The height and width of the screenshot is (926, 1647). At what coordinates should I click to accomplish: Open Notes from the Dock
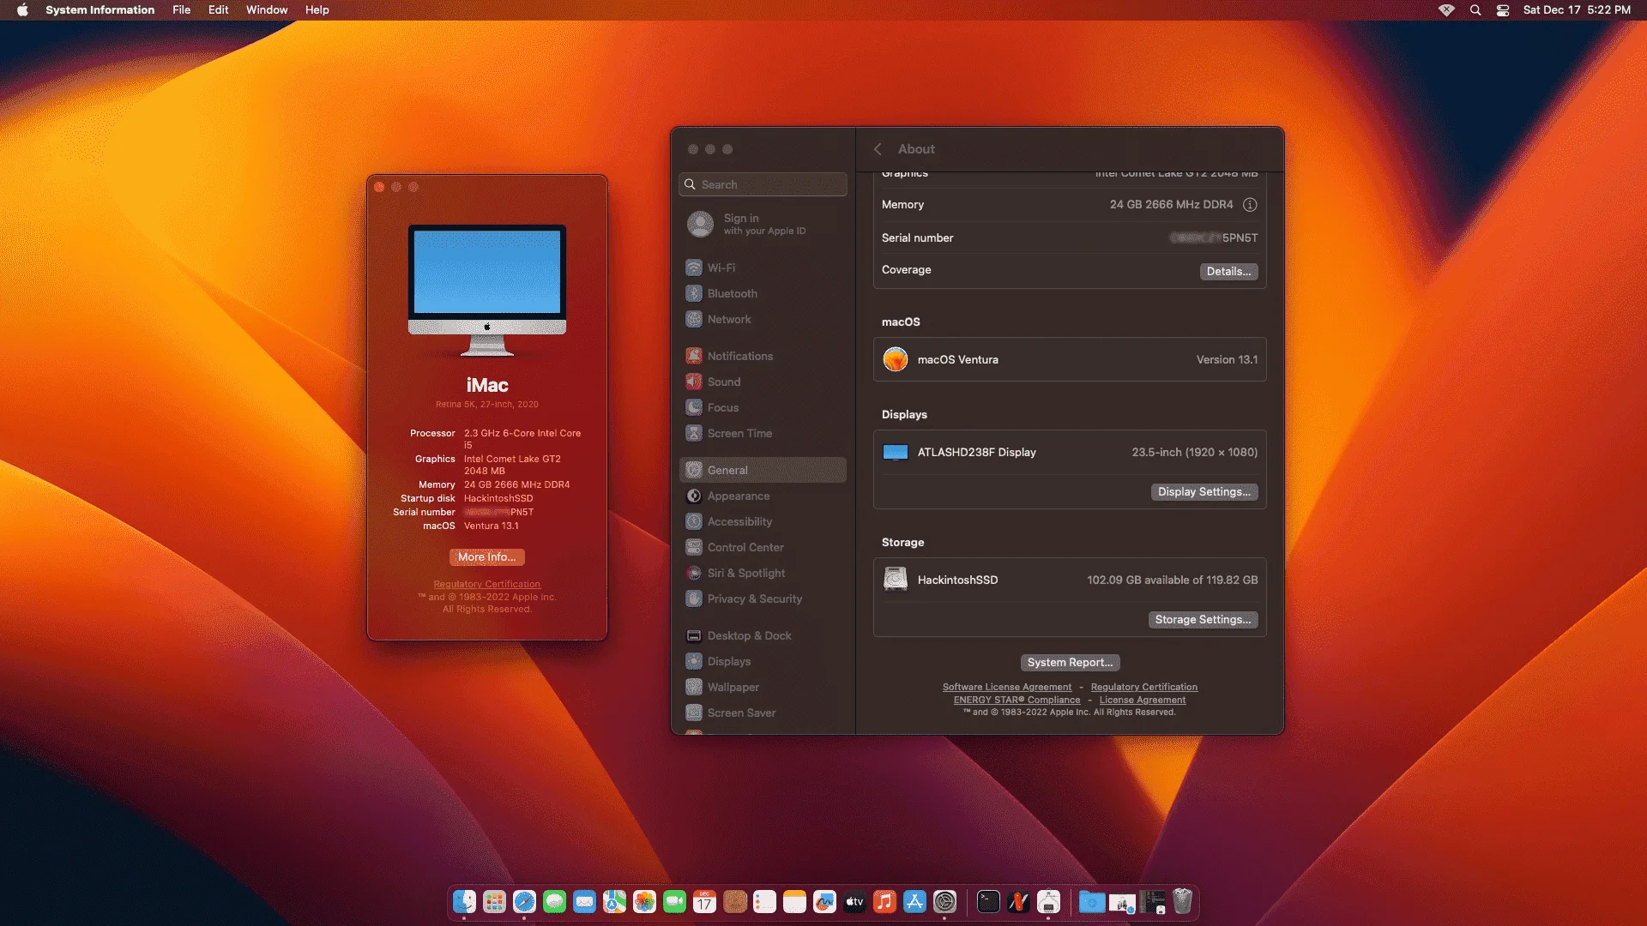[794, 902]
